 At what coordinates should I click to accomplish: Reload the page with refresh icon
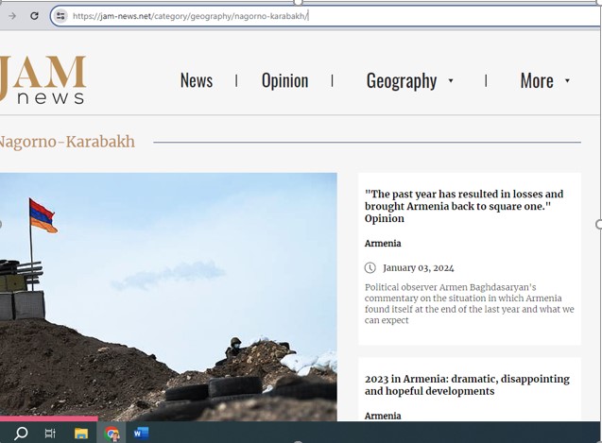point(35,16)
